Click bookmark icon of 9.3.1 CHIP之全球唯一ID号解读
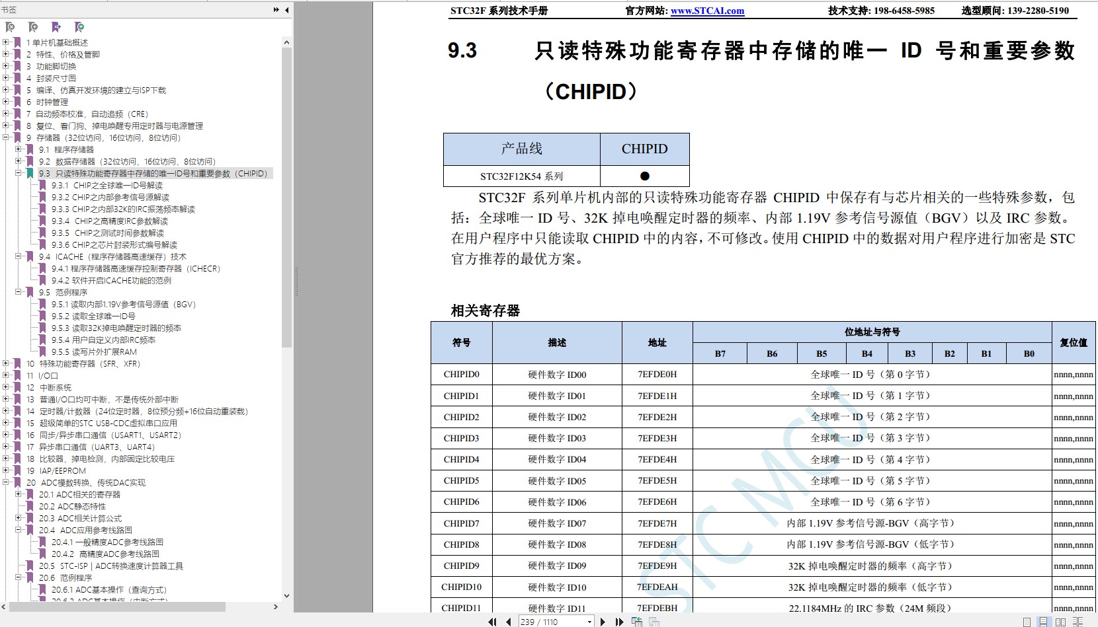This screenshot has height=627, width=1098. (43, 186)
